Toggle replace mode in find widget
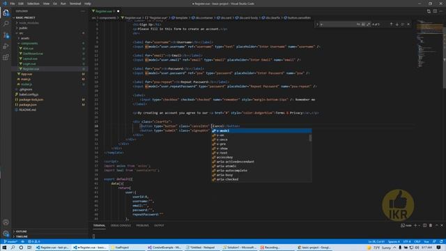The image size is (446, 251). (317, 24)
